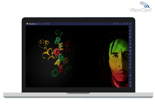This screenshot has height=107, width=155.
Task: Open the BlueStacks help question-mark icon
Action: pos(115,24)
